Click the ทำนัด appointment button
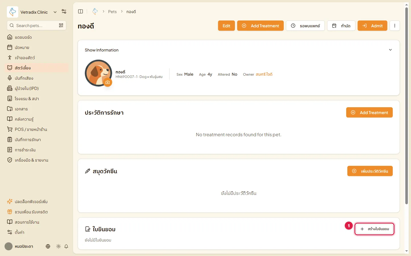The width and height of the screenshot is (411, 256). click(341, 26)
